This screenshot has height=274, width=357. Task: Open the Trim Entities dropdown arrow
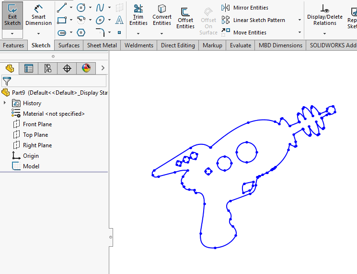[x=138, y=33]
